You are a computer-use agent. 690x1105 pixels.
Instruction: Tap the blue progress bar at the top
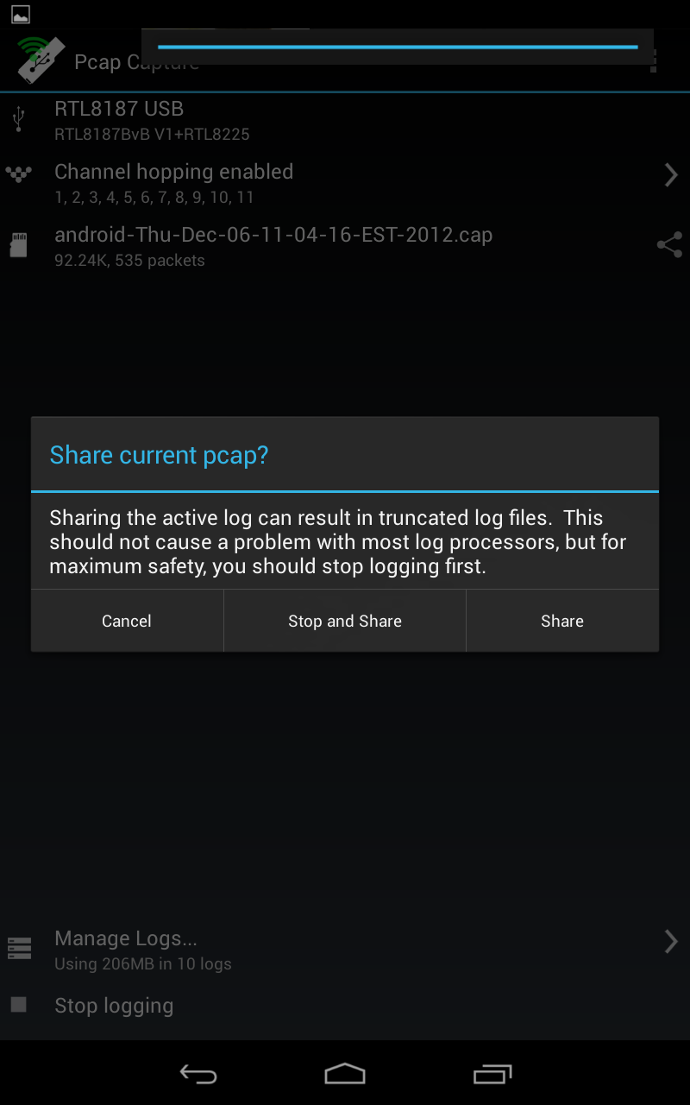(x=398, y=47)
